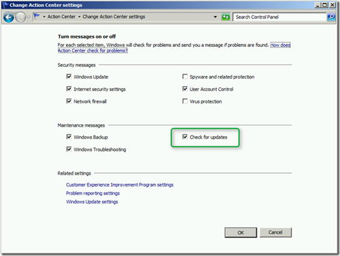
Task: Select Action Center breadcrumb item
Action: 61,17
